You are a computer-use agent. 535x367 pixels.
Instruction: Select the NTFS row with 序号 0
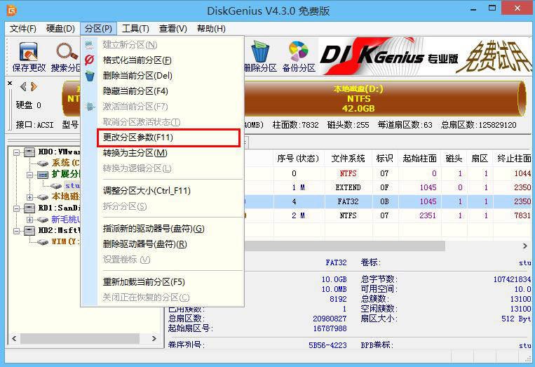point(388,173)
